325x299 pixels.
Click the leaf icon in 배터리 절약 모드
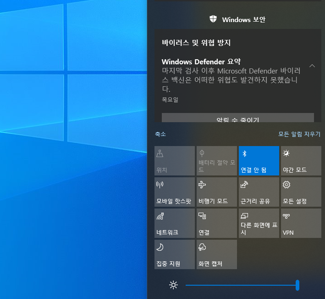[202, 153]
